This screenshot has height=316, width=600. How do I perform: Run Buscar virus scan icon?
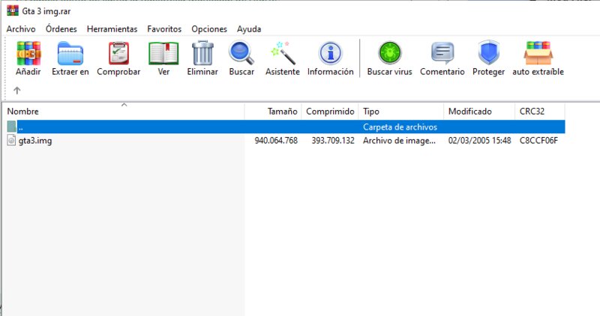point(389,52)
